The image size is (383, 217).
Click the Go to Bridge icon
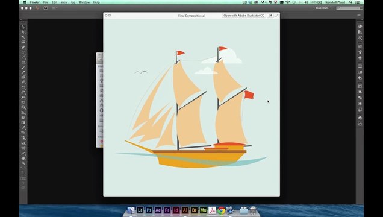pos(45,8)
